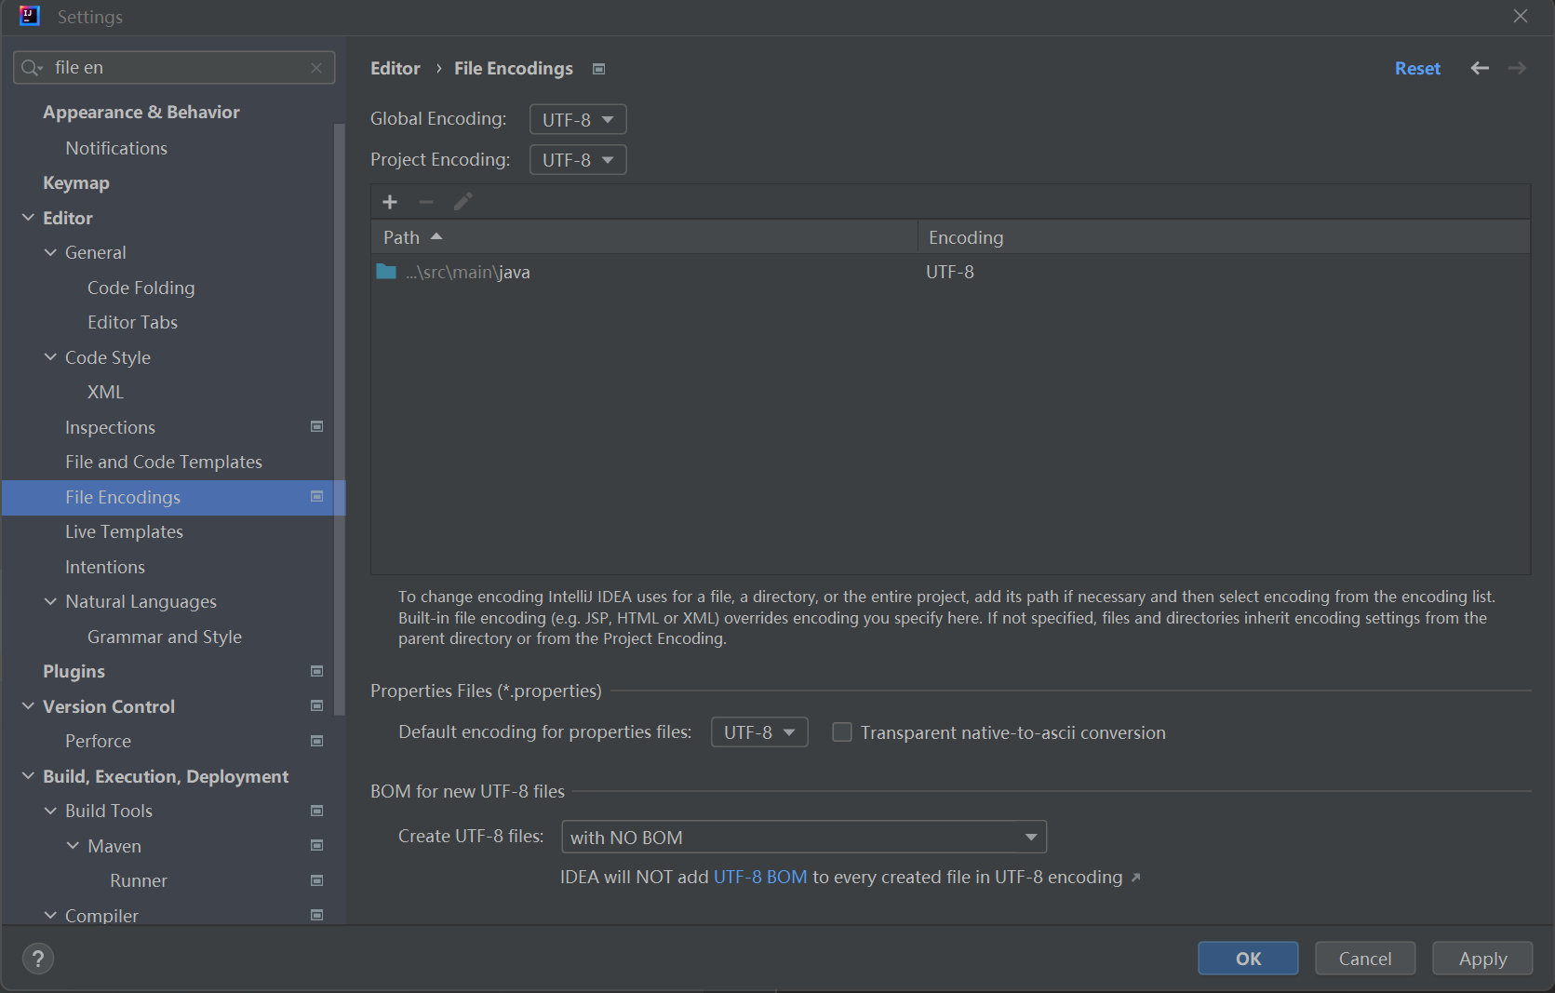Image resolution: width=1555 pixels, height=993 pixels.
Task: Click the Encoding column header
Action: [x=1224, y=237]
